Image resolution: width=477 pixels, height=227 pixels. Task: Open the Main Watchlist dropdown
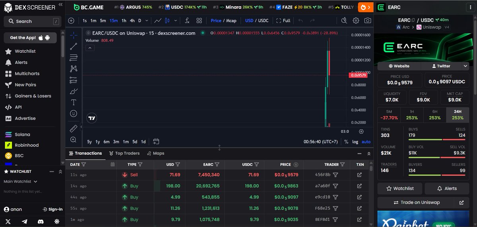click(x=21, y=181)
